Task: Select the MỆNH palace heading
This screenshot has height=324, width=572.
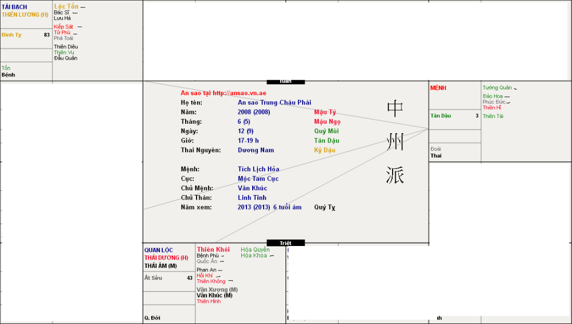Action: pyautogui.click(x=438, y=88)
